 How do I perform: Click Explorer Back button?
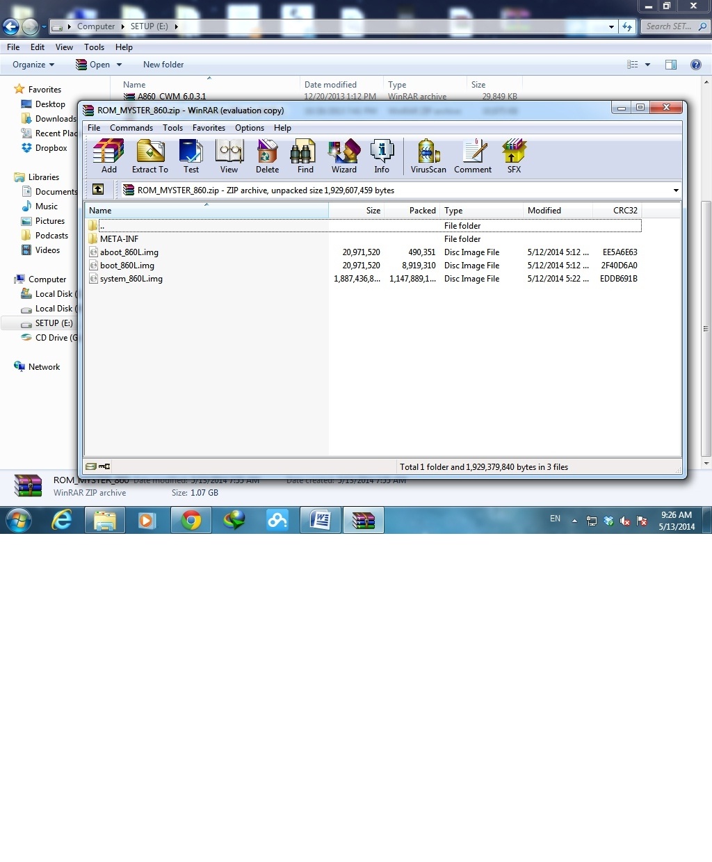[x=10, y=27]
